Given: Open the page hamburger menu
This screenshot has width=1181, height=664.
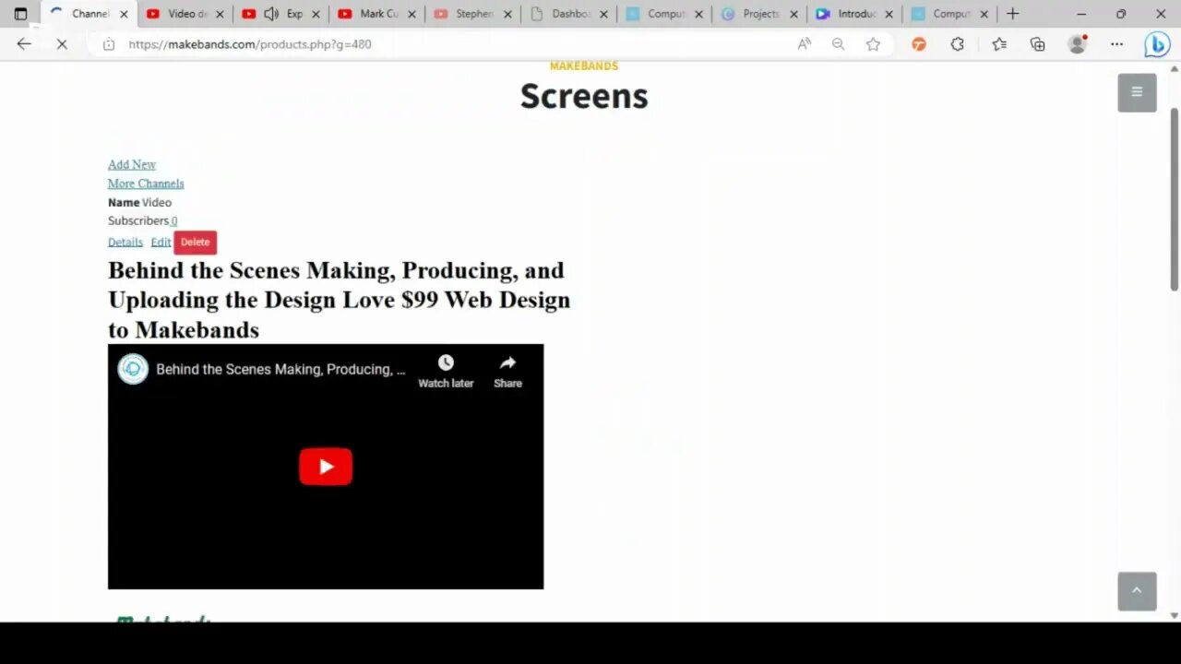Looking at the screenshot, I should [1137, 92].
